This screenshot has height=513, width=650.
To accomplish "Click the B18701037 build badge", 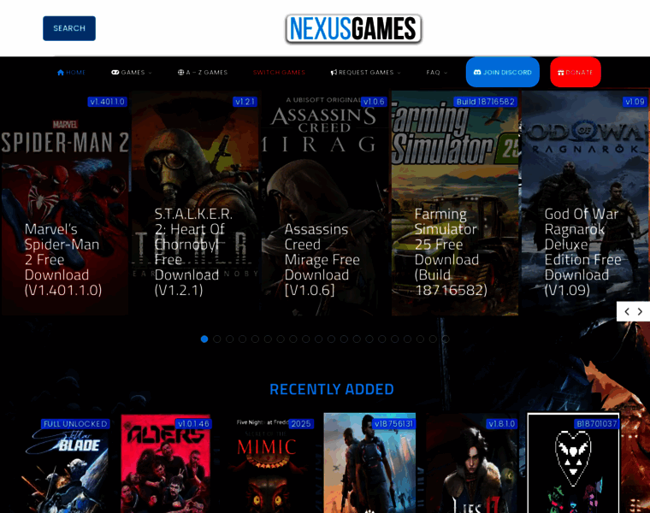I will click(x=597, y=424).
